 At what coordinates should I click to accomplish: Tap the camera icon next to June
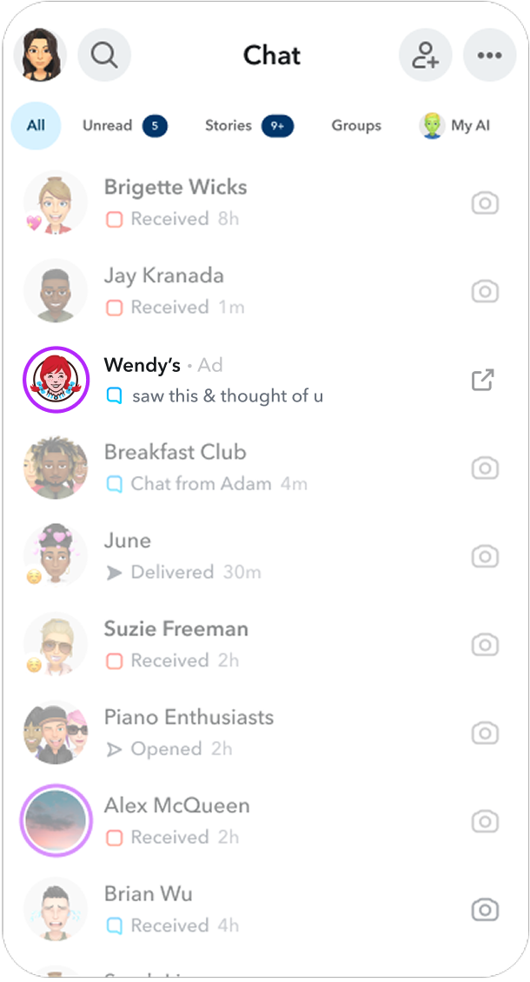(485, 556)
